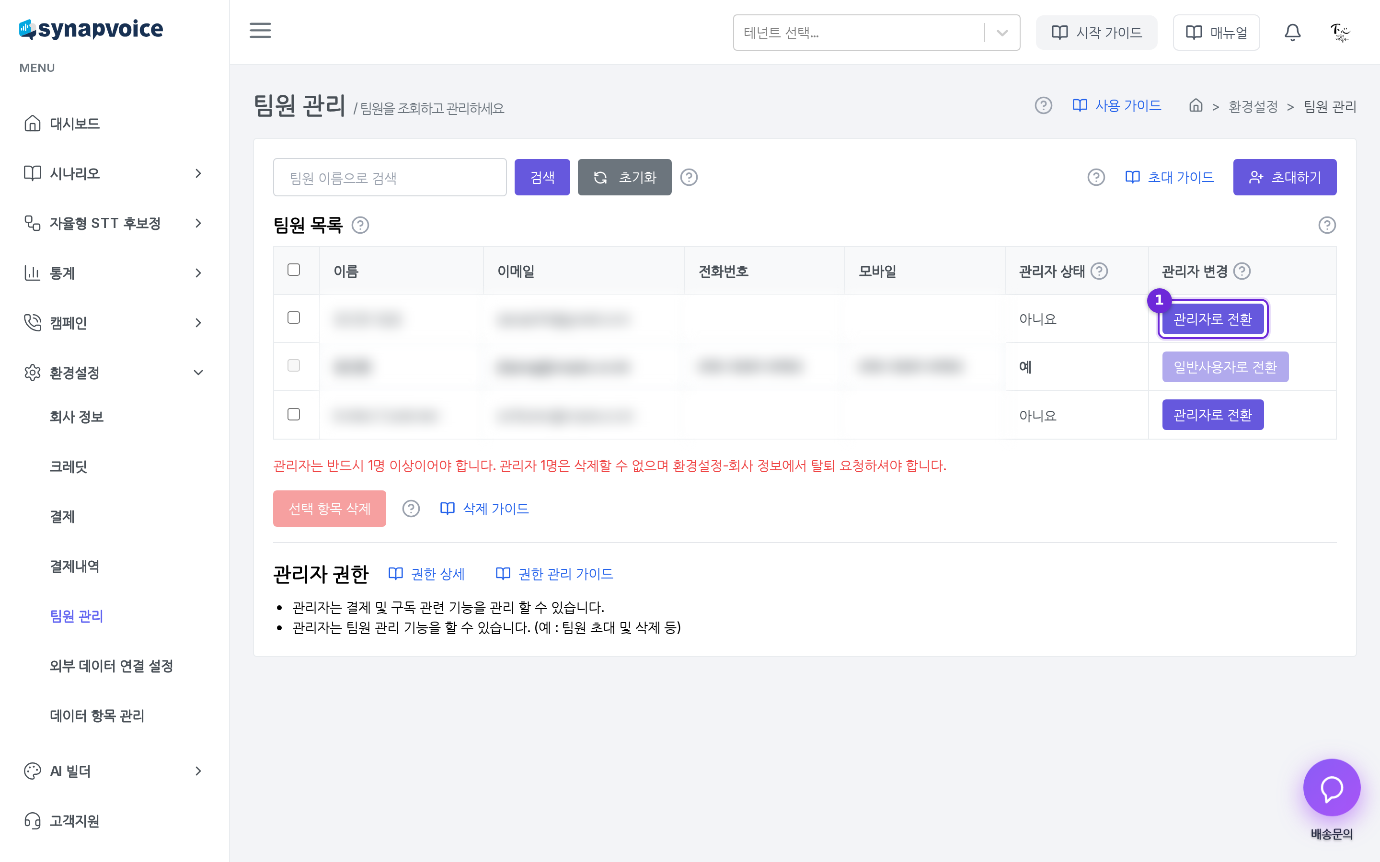This screenshot has width=1380, height=862.
Task: Open 초대 가이드 link
Action: point(1169,177)
